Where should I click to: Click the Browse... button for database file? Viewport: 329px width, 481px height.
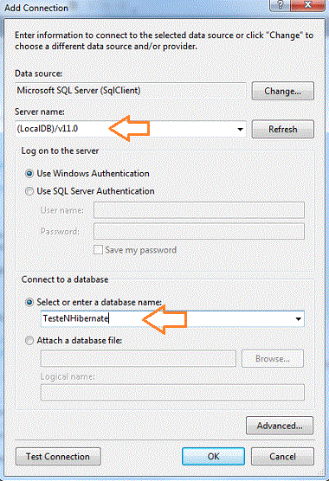pos(273,359)
